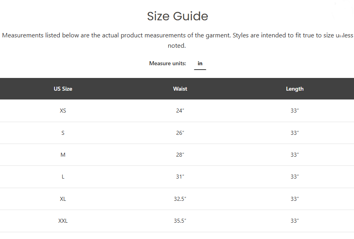The image size is (354, 239).
Task: Select the "in" measure units tab
Action: (x=200, y=64)
